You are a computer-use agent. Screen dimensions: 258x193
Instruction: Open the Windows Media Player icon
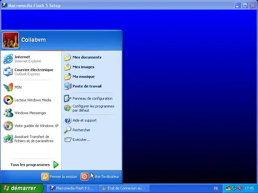point(8,100)
